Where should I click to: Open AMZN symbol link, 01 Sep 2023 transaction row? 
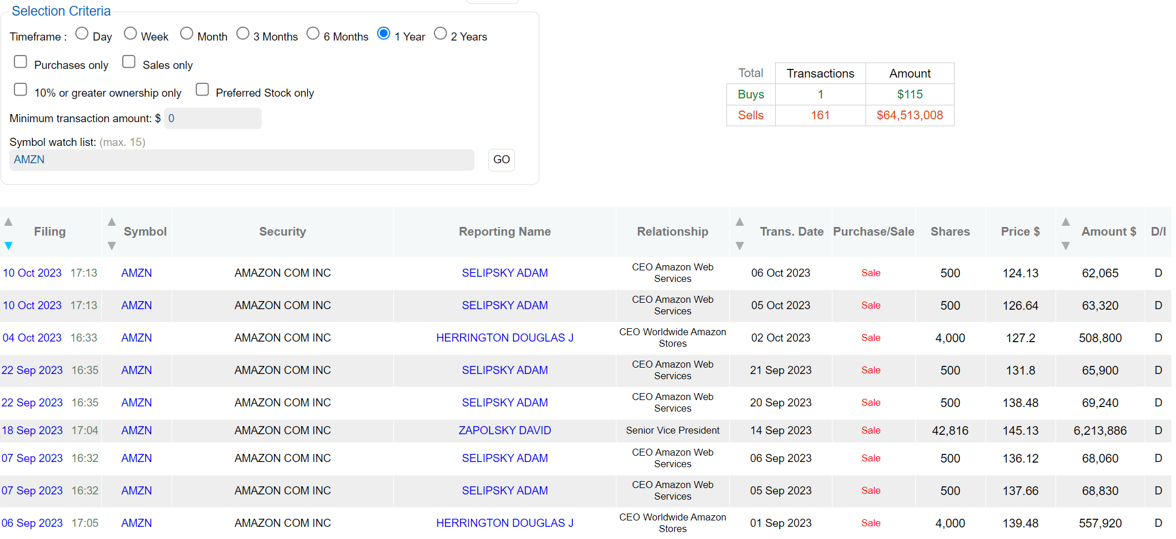coord(137,523)
